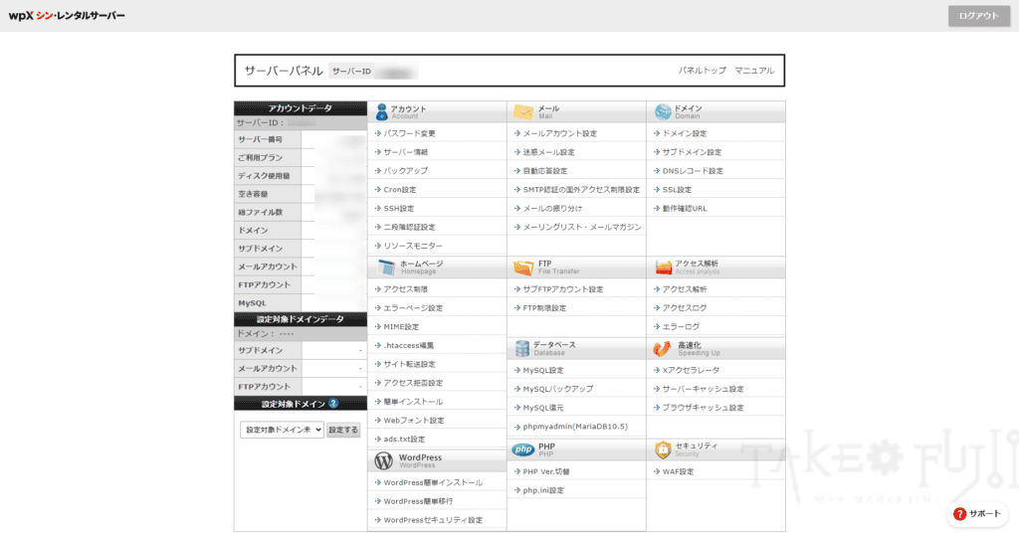
Task: Click the Homepage section icon
Action: (x=386, y=268)
